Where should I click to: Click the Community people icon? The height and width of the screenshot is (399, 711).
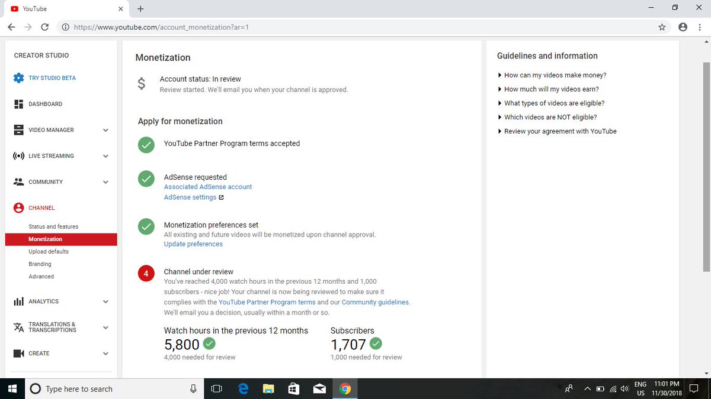[18, 182]
